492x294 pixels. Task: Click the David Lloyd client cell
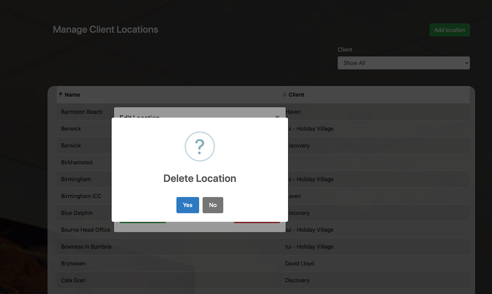299,263
